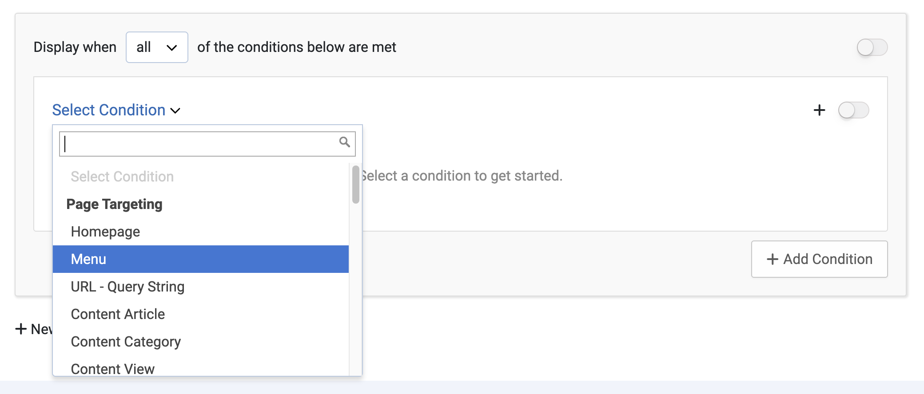Click the search magnifier icon in dropdown

[344, 142]
